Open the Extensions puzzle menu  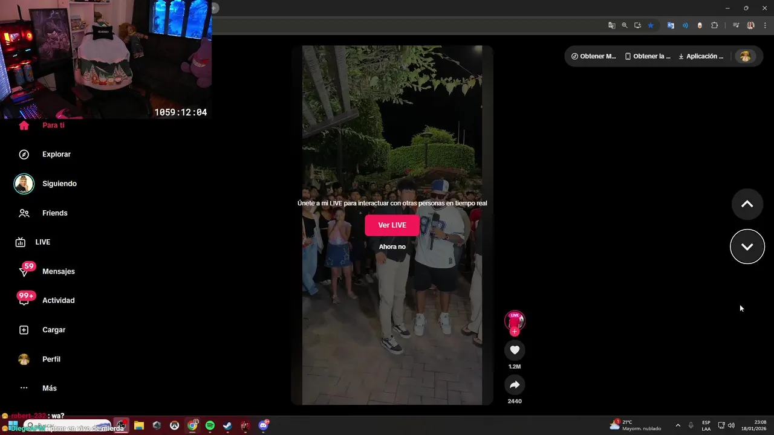pos(715,25)
